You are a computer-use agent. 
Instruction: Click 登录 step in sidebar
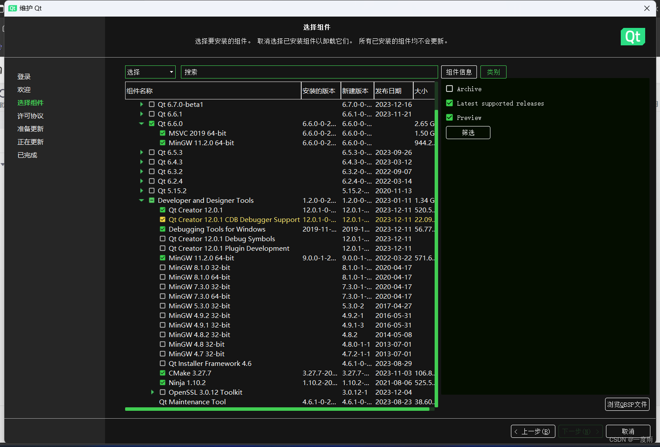(x=24, y=76)
